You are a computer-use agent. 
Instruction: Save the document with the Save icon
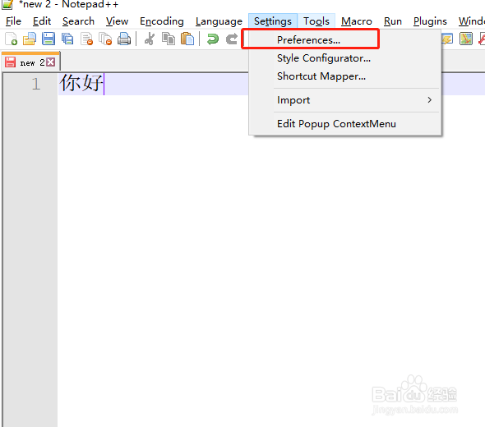coord(48,39)
